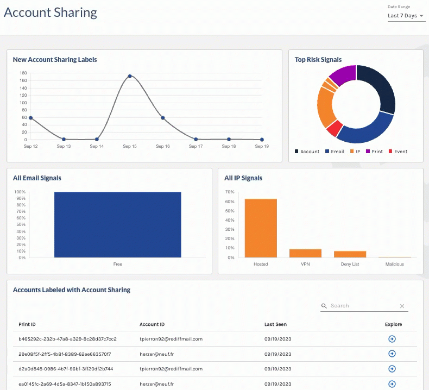Toggle Account legend entry in Top Risk Signals
429x390 pixels.
click(x=307, y=152)
